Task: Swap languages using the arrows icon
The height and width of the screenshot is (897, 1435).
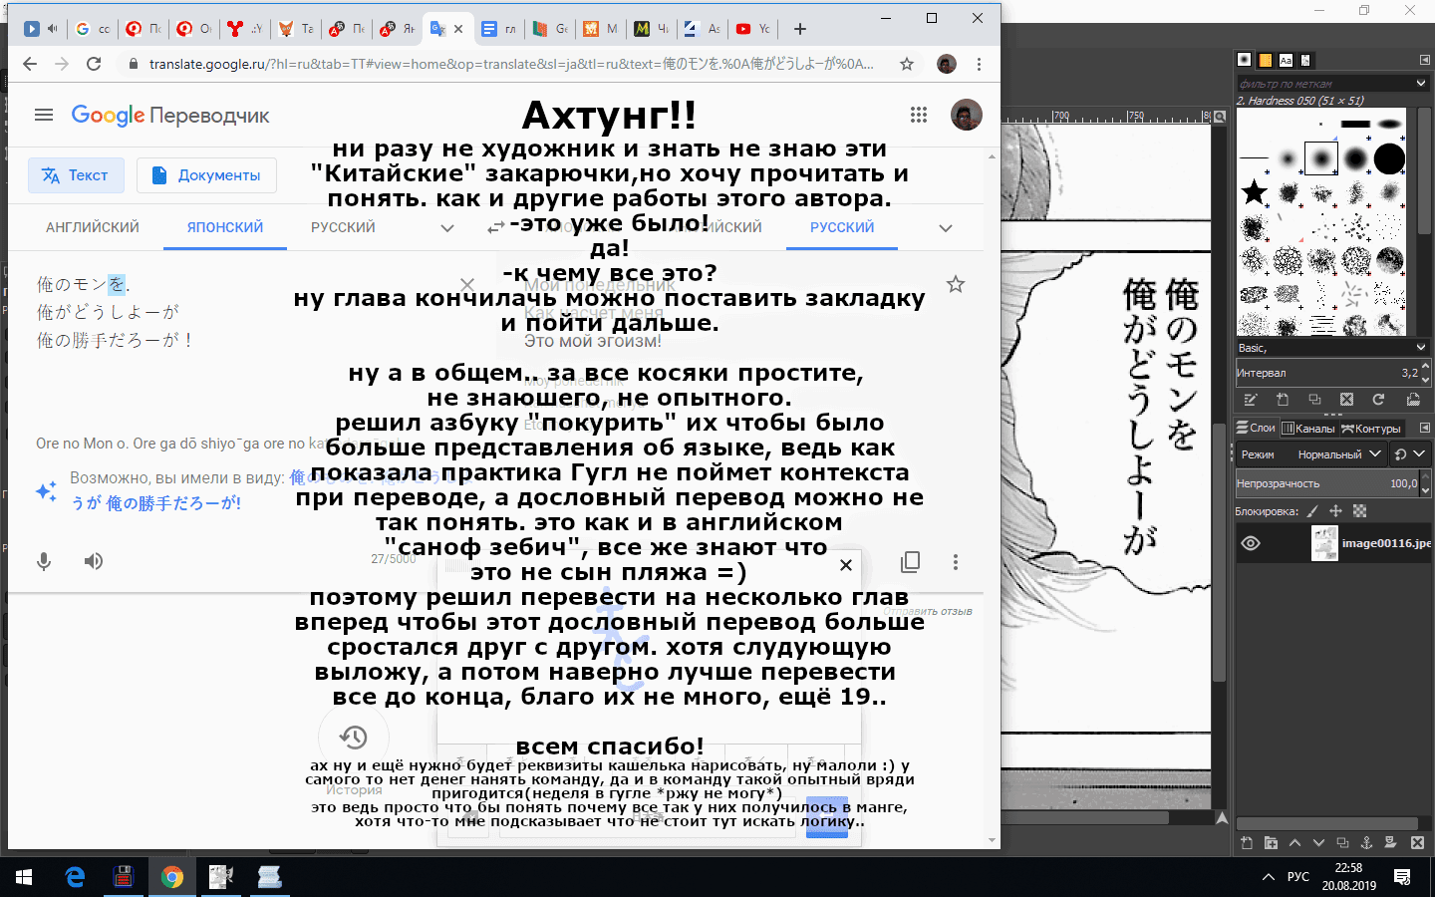Action: tap(495, 228)
